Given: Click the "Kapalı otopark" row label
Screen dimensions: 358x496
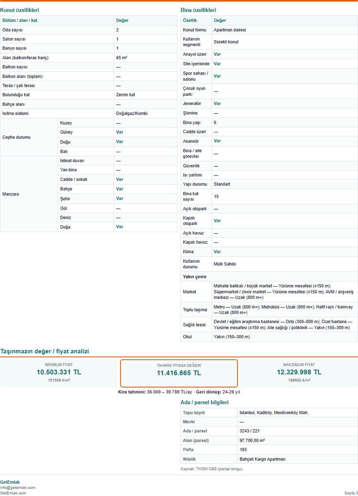Looking at the screenshot, I should click(x=190, y=220).
